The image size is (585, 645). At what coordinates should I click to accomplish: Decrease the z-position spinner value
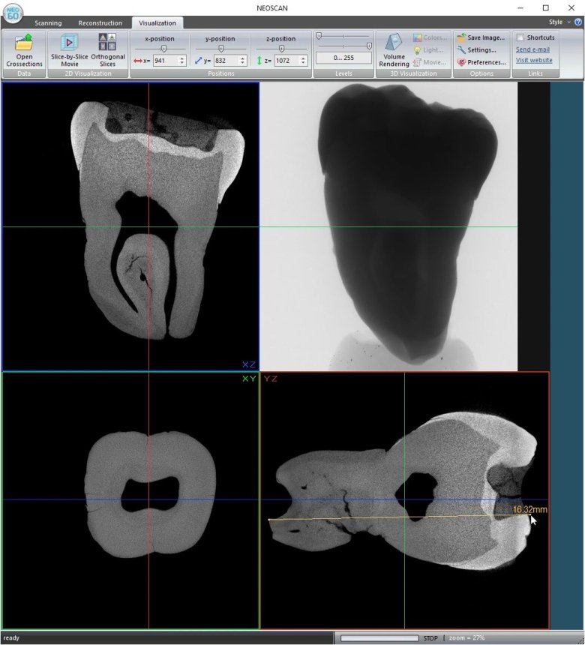coord(304,63)
